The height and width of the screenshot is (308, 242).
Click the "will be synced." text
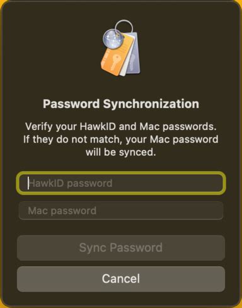[121, 152]
